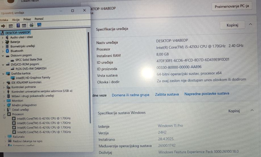Expand the Monitori node
This screenshot has height=157, width=261.
4,101
